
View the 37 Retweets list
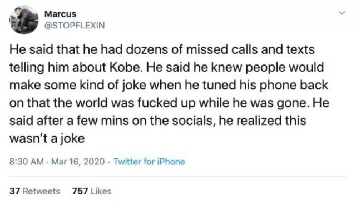point(34,191)
